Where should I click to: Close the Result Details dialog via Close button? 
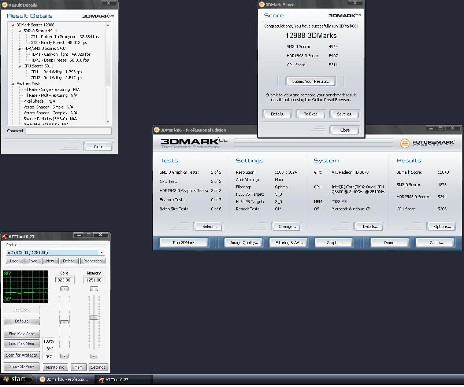[x=99, y=147]
